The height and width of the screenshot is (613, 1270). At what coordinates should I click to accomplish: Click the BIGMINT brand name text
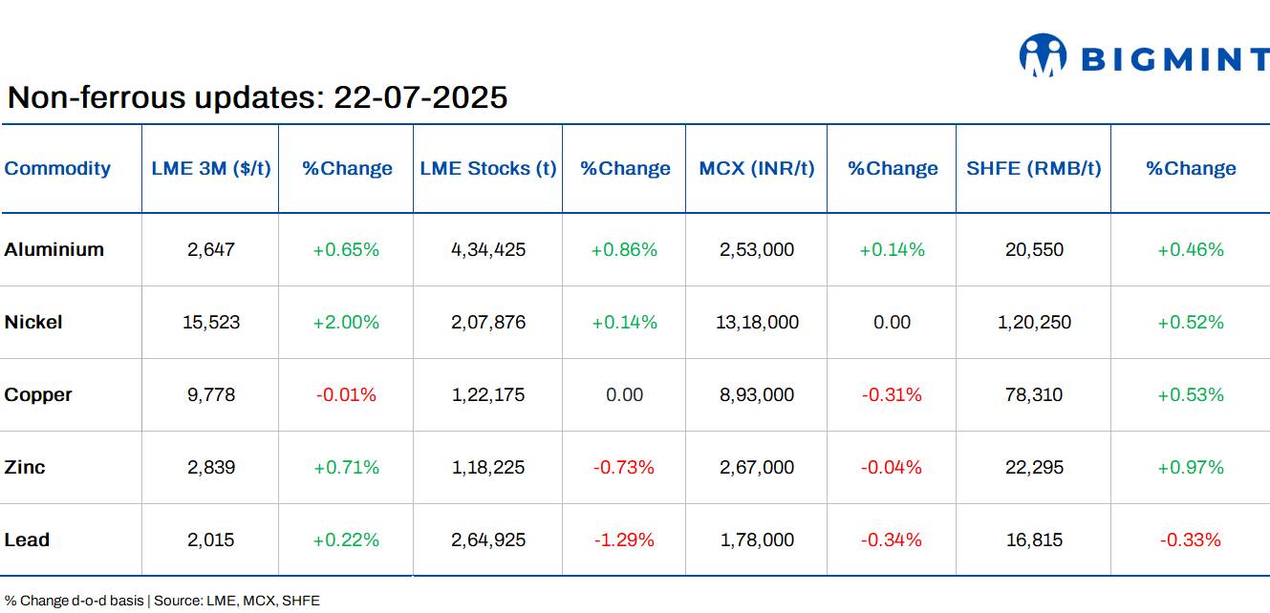coord(1174,60)
